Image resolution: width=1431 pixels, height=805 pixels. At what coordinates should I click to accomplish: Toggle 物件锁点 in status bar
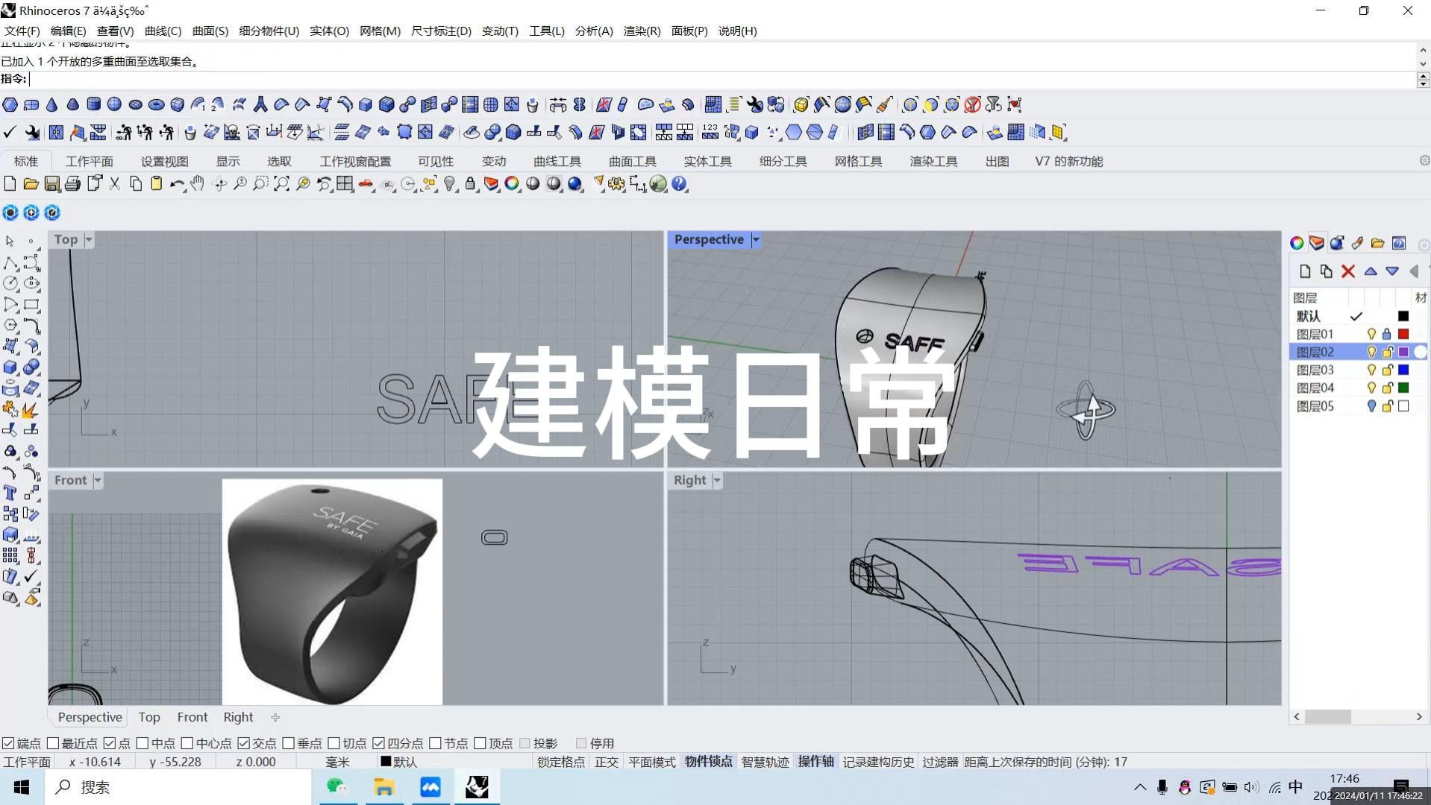pyautogui.click(x=708, y=762)
